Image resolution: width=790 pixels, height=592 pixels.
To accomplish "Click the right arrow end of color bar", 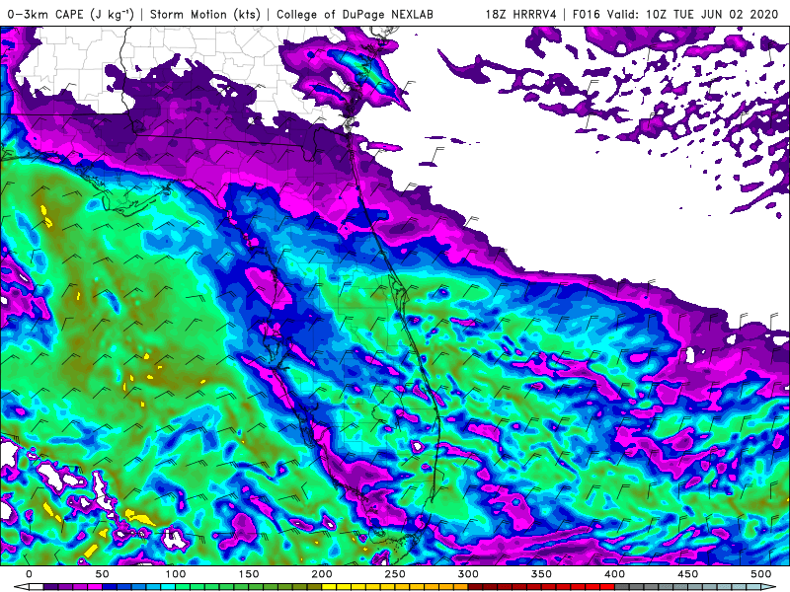I will [x=768, y=587].
